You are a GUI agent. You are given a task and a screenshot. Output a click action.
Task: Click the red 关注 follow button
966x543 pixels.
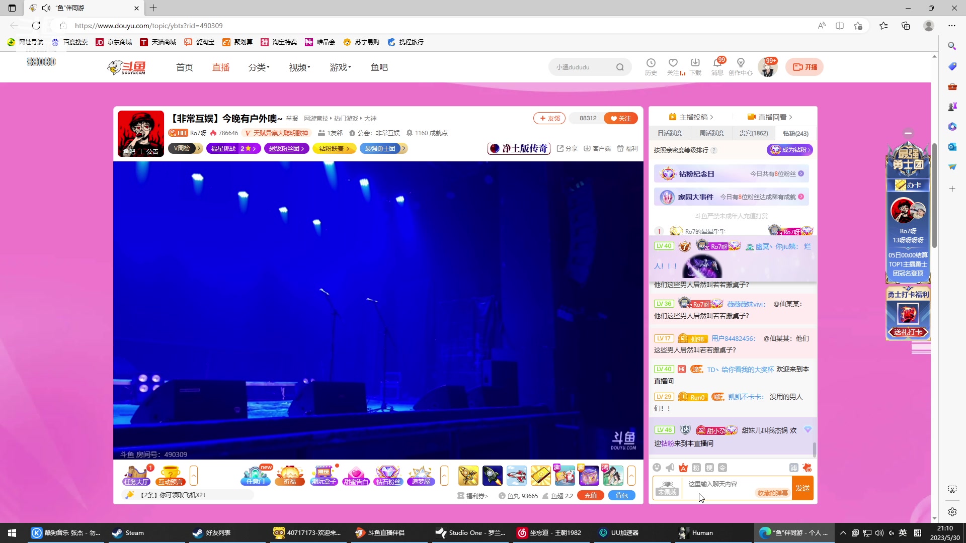620,118
